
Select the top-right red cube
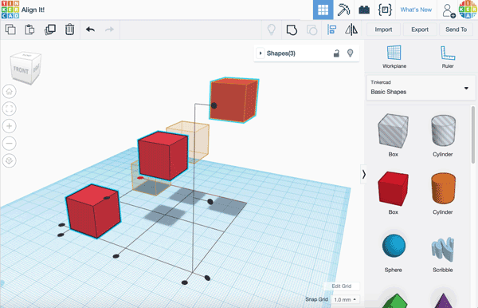[x=234, y=100]
